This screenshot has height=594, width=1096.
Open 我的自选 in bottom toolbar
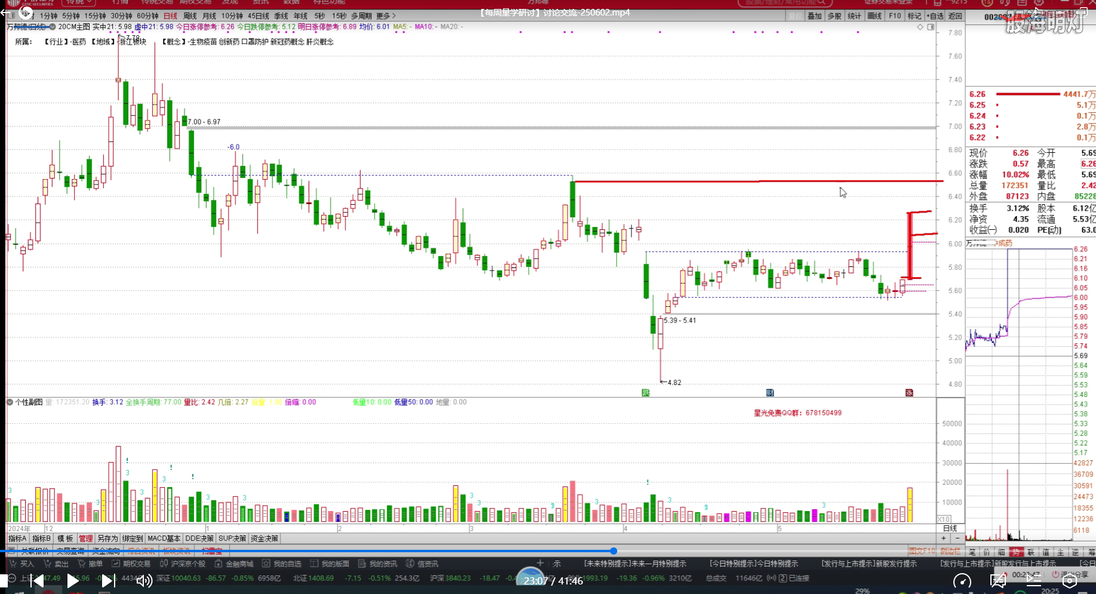click(x=282, y=564)
